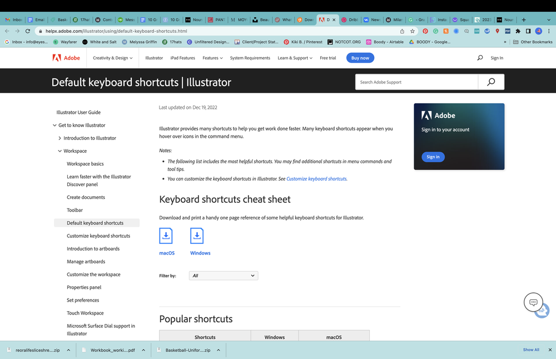
Task: Click the Adobe logo in sign-in card
Action: click(438, 115)
